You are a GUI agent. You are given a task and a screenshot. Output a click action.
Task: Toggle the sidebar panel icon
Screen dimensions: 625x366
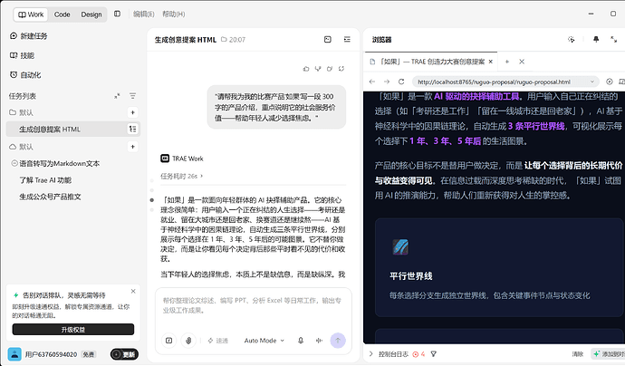tap(117, 14)
